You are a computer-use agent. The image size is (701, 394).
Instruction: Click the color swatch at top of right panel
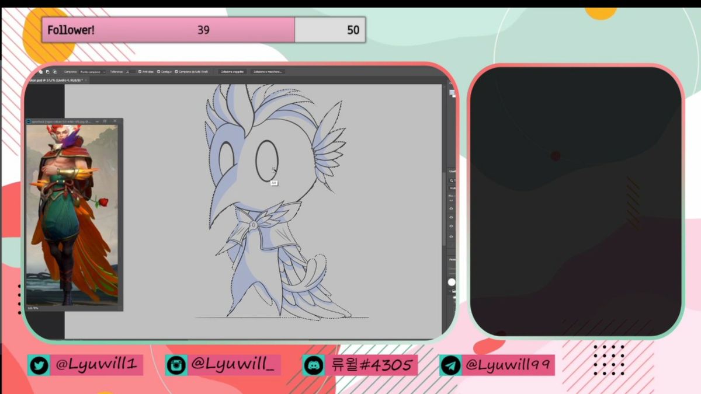[x=452, y=93]
